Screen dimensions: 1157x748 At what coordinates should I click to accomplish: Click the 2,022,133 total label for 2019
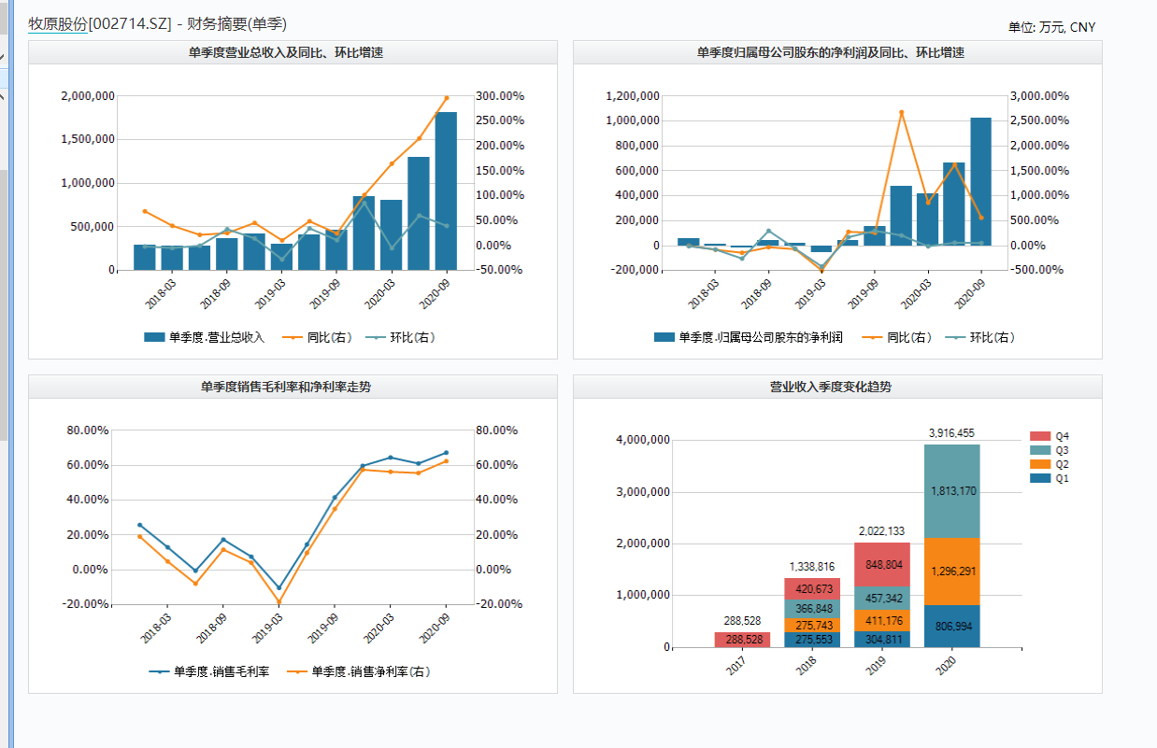point(881,531)
